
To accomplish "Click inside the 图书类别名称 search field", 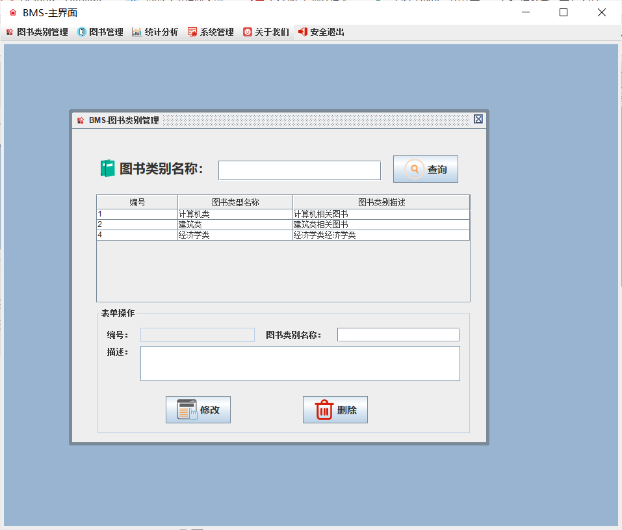I will [299, 170].
